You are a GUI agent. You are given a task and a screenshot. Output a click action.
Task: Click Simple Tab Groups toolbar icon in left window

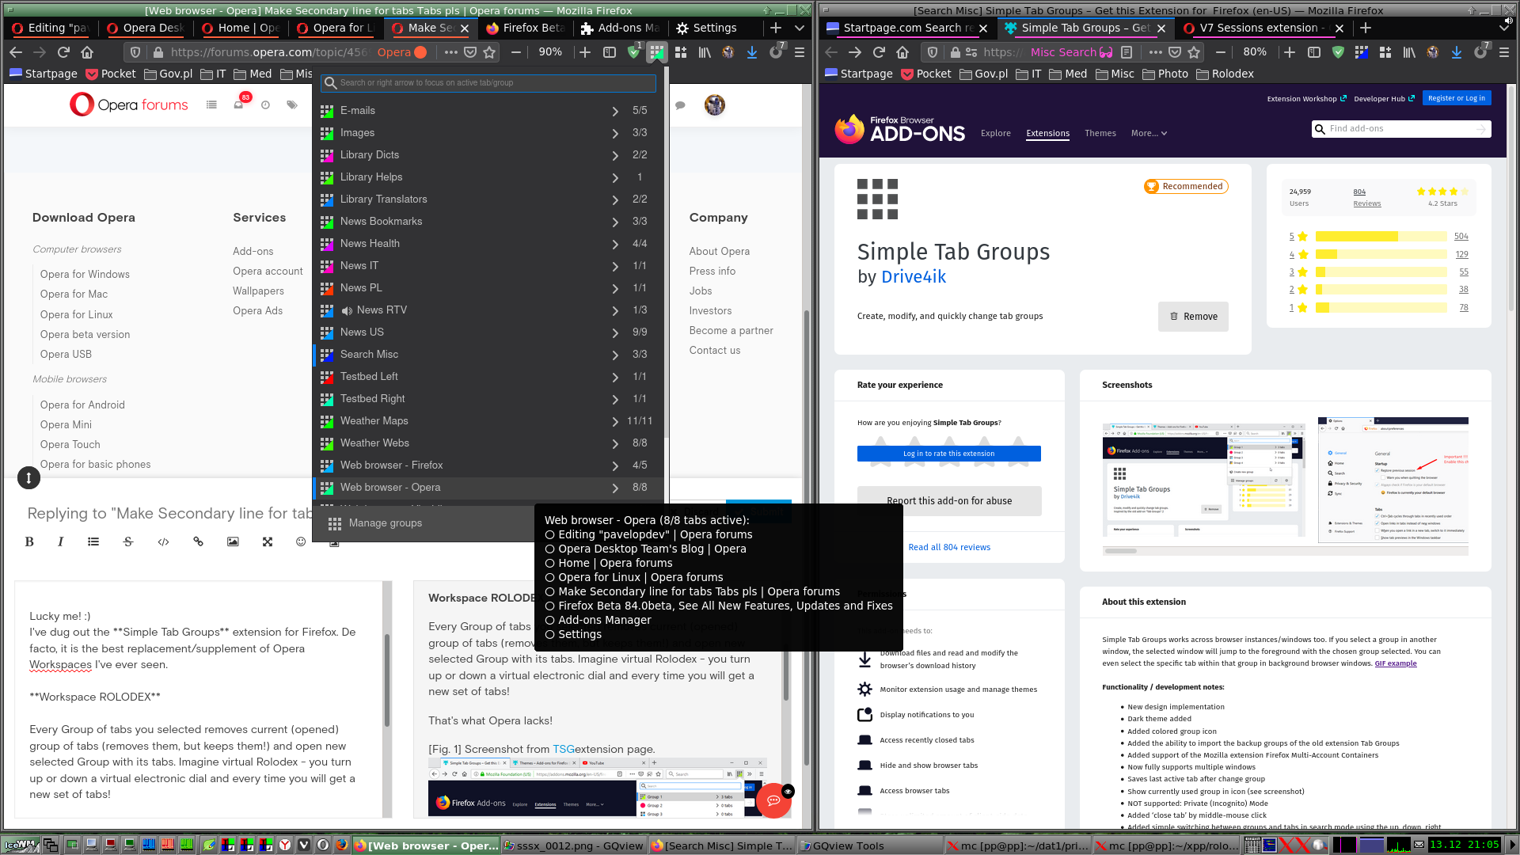click(656, 52)
